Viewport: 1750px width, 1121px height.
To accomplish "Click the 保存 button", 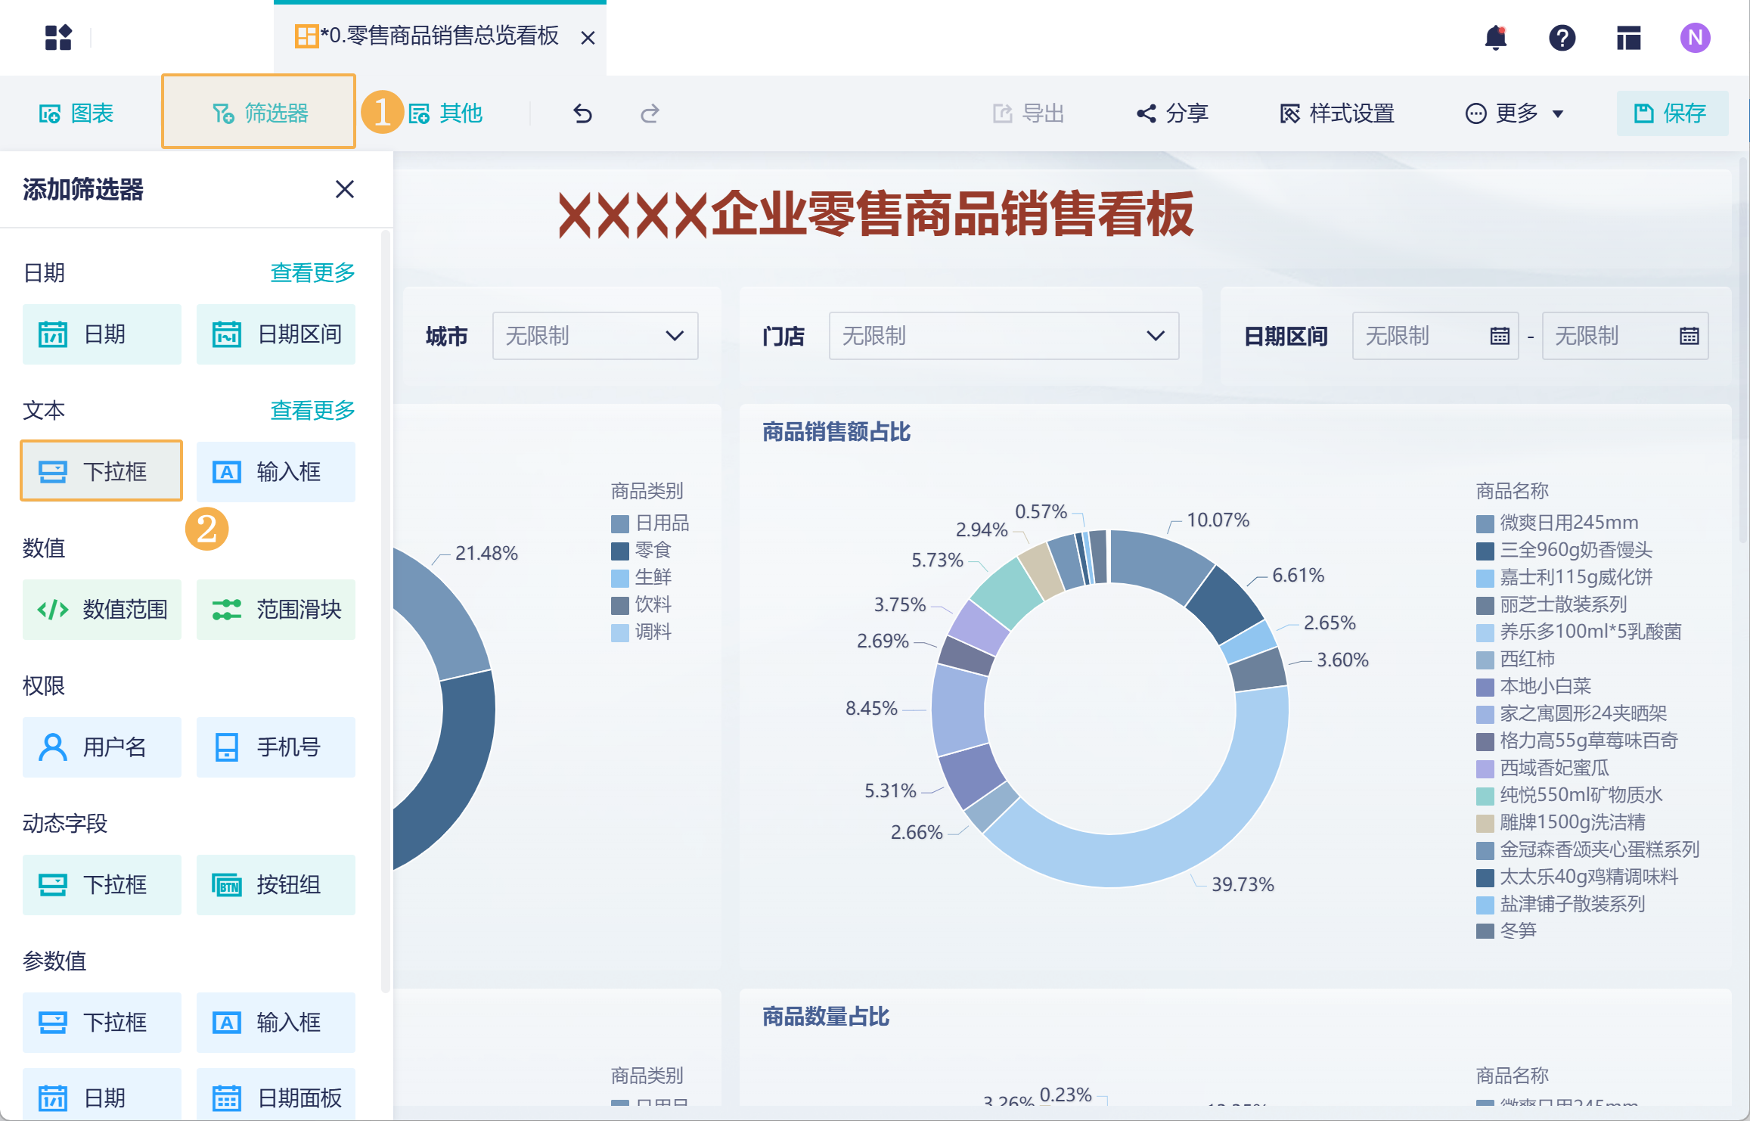I will click(1671, 113).
